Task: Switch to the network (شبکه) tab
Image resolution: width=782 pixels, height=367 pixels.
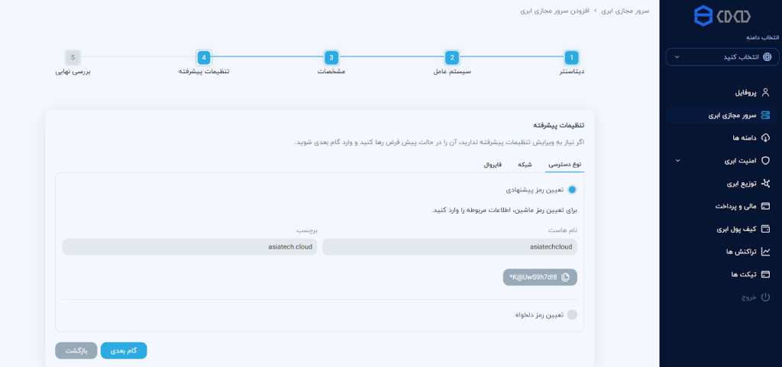Action: (525, 164)
